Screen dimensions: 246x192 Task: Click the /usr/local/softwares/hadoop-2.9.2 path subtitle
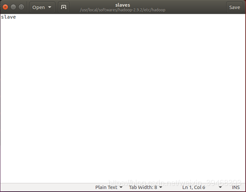click(x=123, y=10)
